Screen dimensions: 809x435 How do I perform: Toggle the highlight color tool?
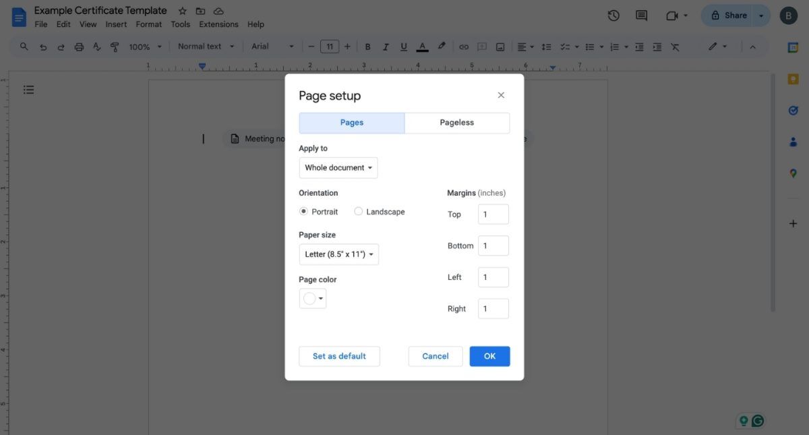[x=442, y=46]
